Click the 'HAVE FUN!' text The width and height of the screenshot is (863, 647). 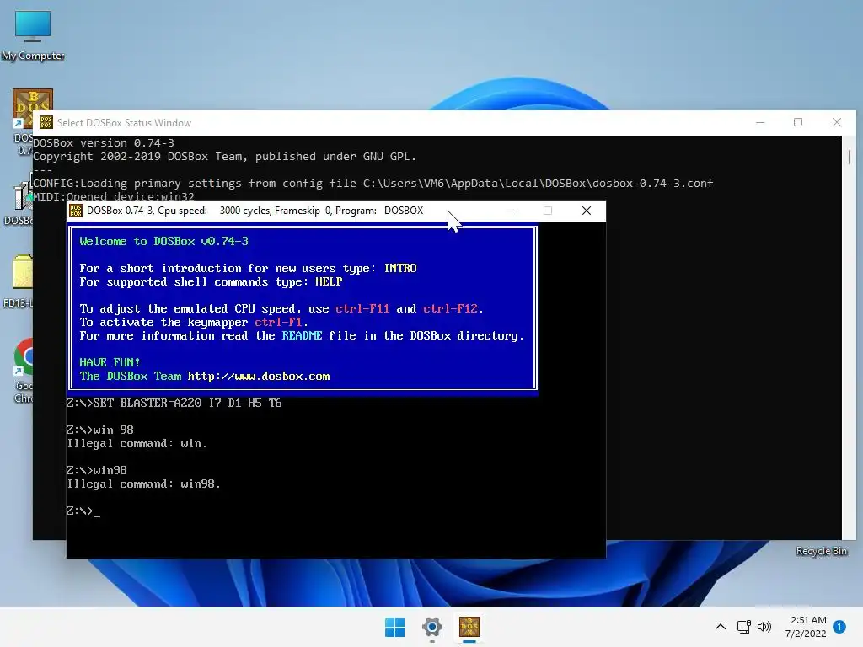(x=110, y=362)
